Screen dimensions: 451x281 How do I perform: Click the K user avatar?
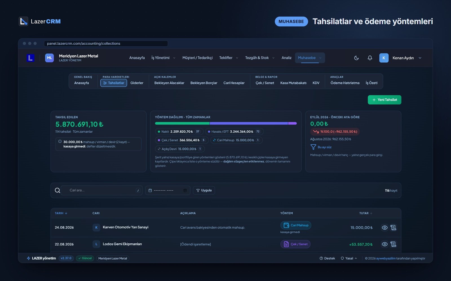click(x=384, y=58)
